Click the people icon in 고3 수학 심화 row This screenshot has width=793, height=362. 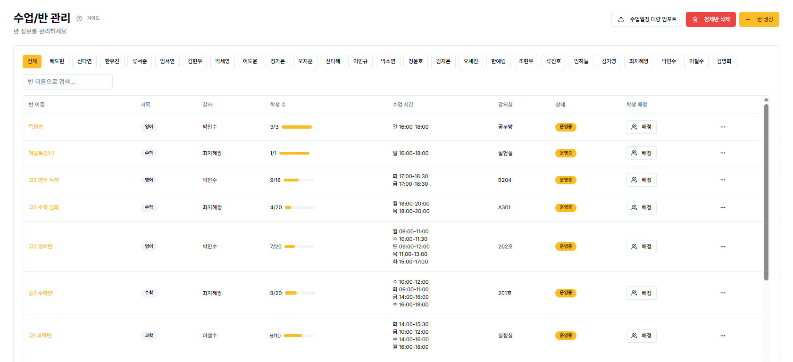click(x=634, y=207)
